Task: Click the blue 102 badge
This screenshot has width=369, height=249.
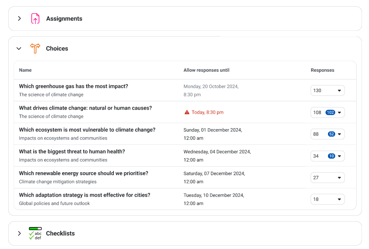Action: pyautogui.click(x=330, y=112)
